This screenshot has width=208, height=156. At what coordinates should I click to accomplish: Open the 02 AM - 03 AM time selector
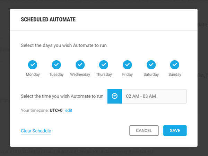click(x=154, y=96)
